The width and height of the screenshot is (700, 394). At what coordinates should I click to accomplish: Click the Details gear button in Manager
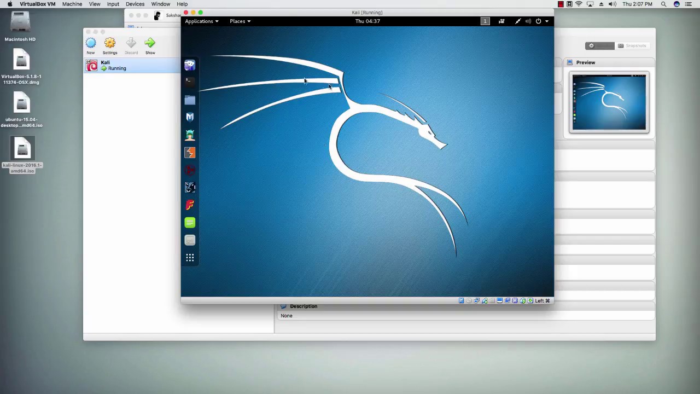(x=599, y=46)
